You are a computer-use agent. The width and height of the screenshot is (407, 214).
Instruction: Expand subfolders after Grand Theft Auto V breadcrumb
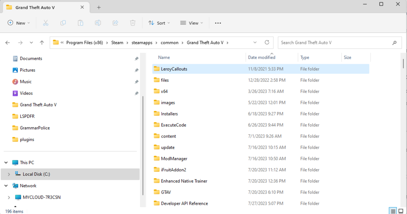pos(228,43)
